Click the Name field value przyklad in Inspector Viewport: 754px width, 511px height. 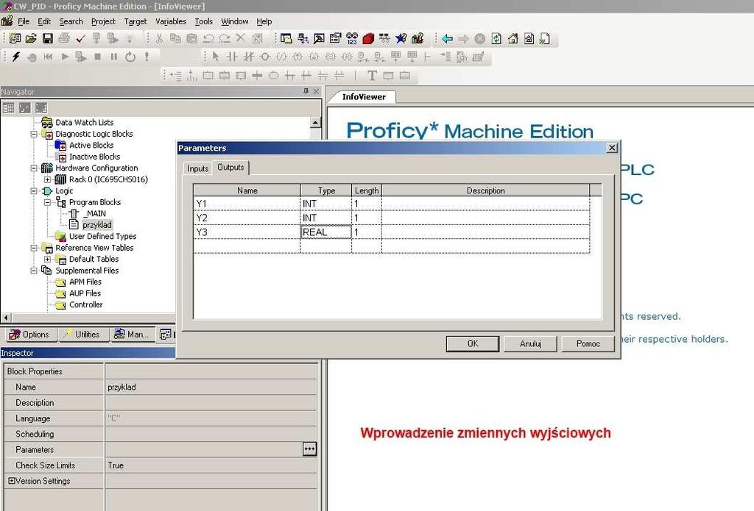pyautogui.click(x=211, y=387)
